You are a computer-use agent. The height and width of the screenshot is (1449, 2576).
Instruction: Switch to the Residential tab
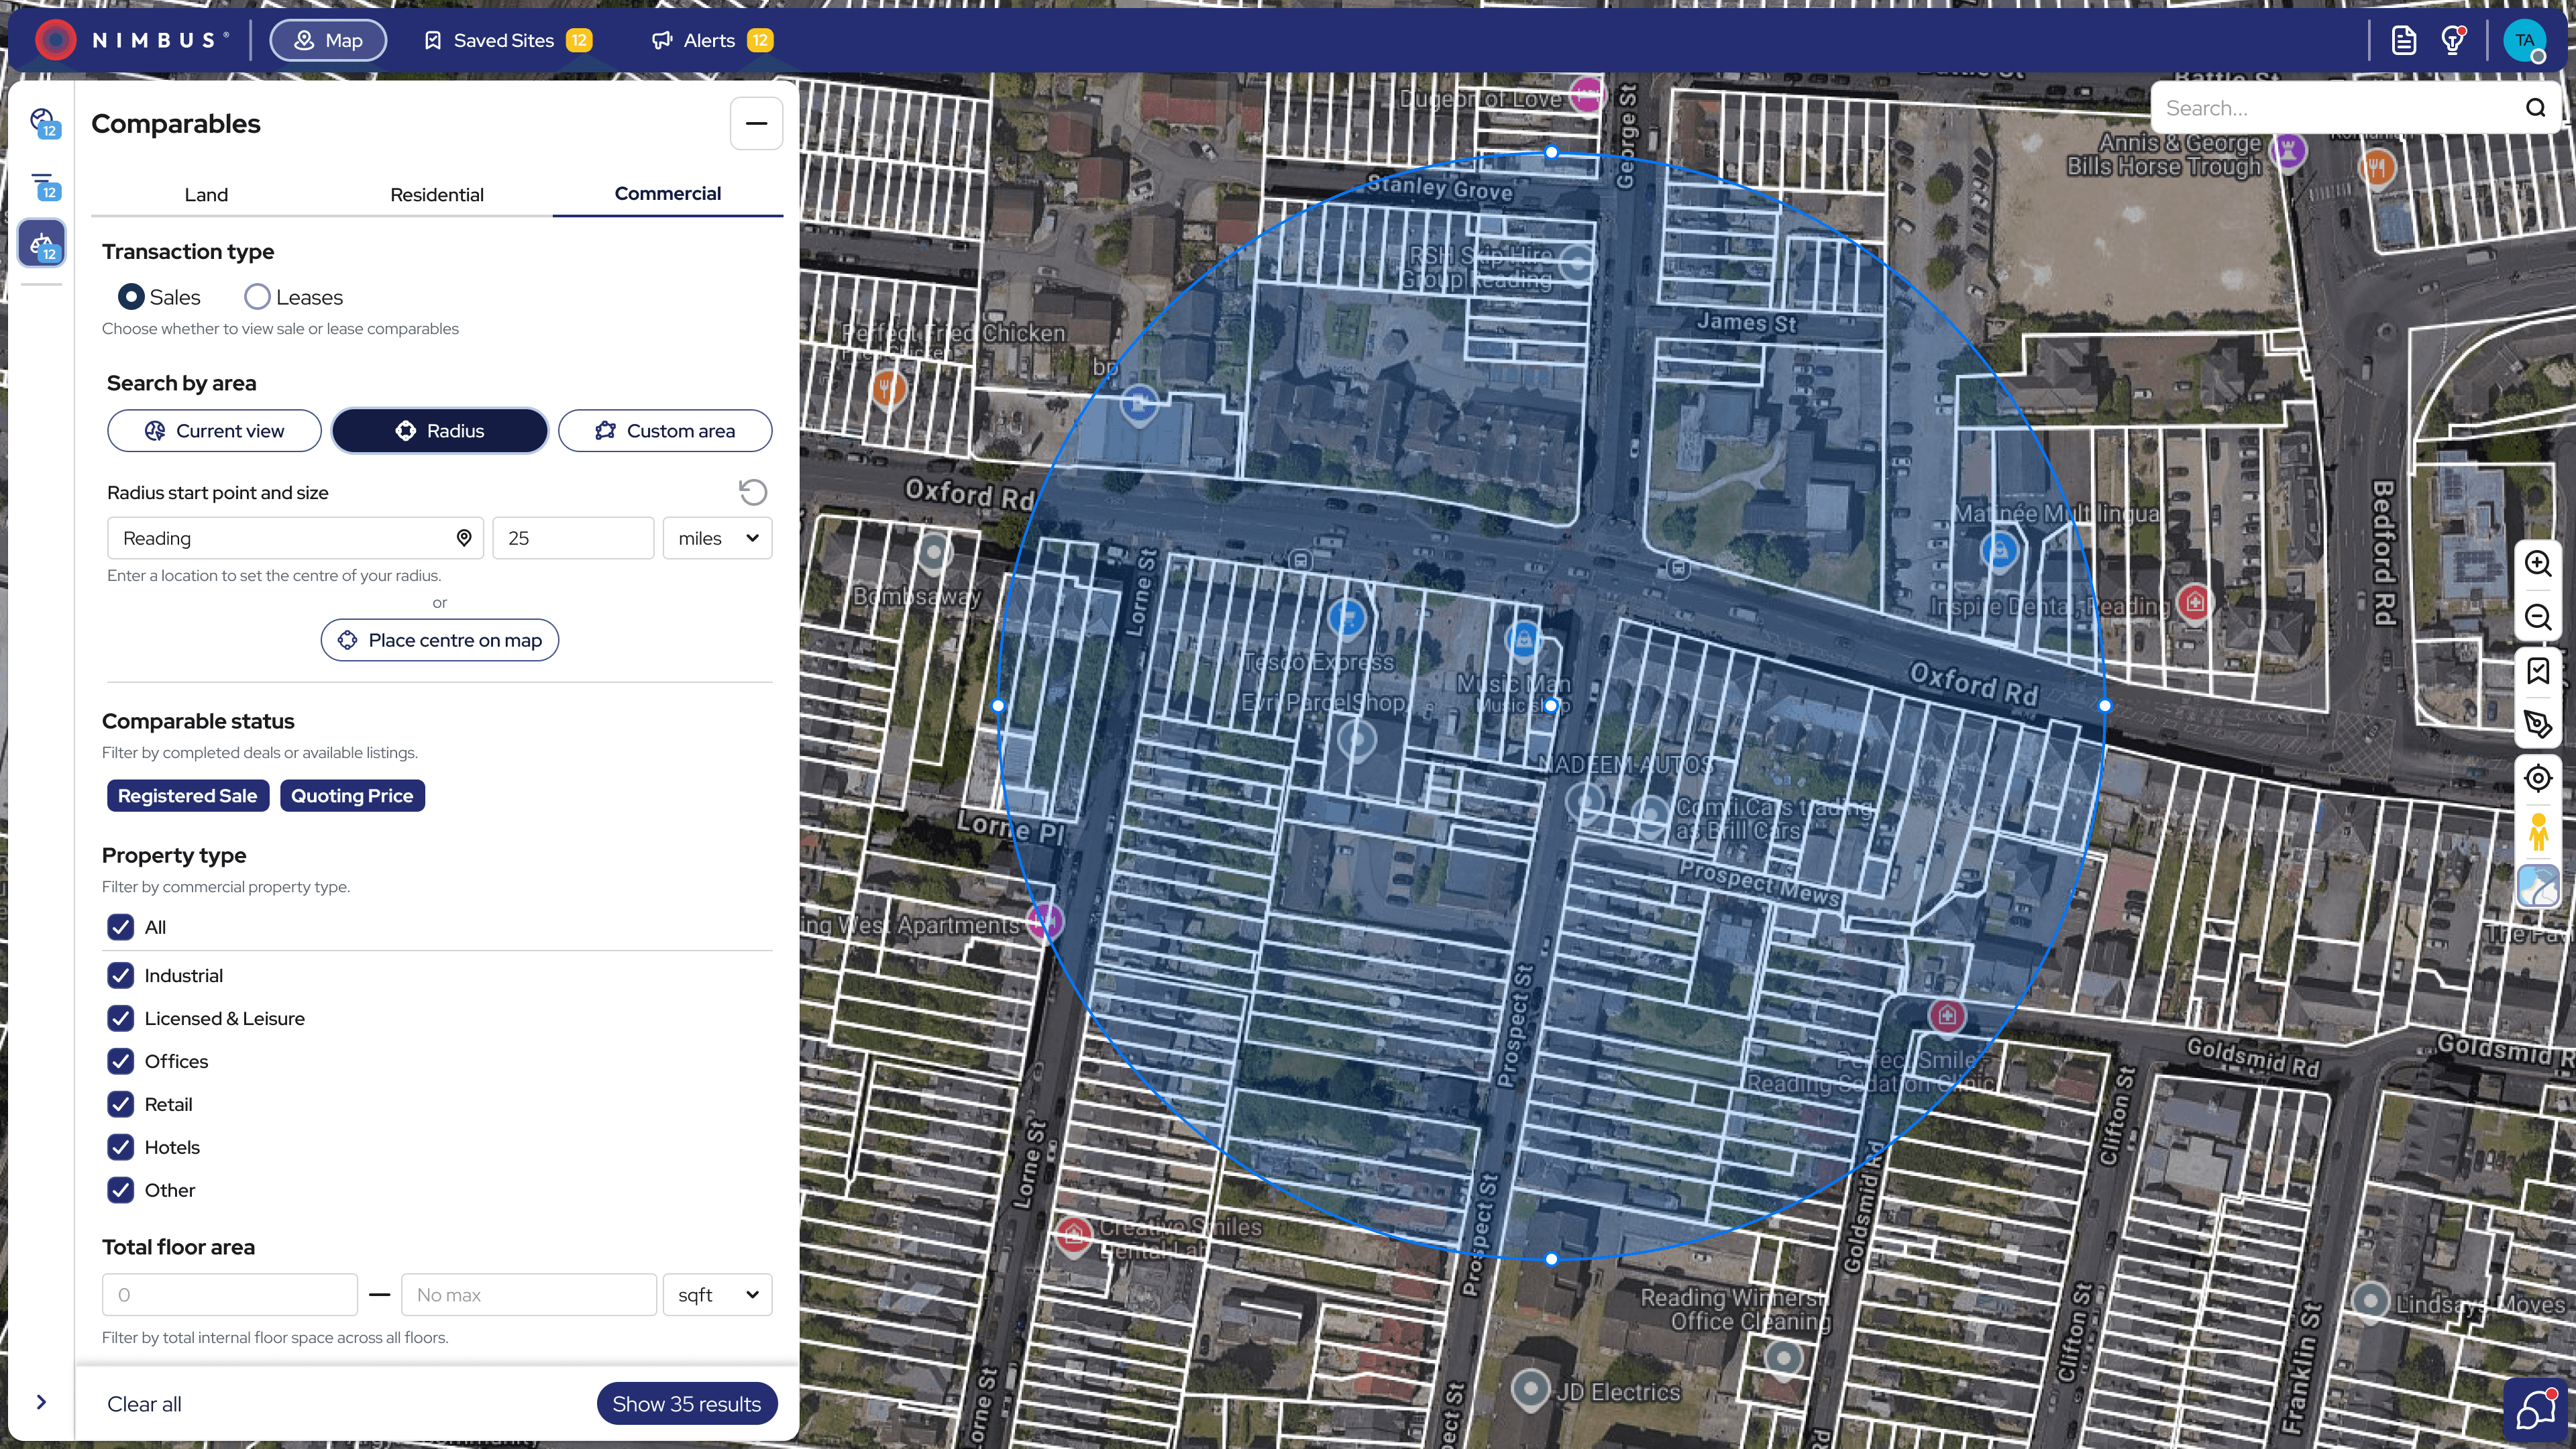436,194
